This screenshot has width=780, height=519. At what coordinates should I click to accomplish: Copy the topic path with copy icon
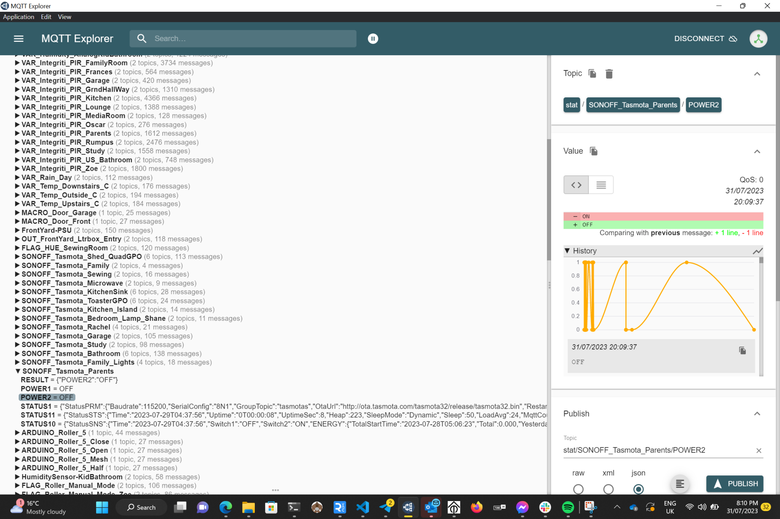[592, 73]
